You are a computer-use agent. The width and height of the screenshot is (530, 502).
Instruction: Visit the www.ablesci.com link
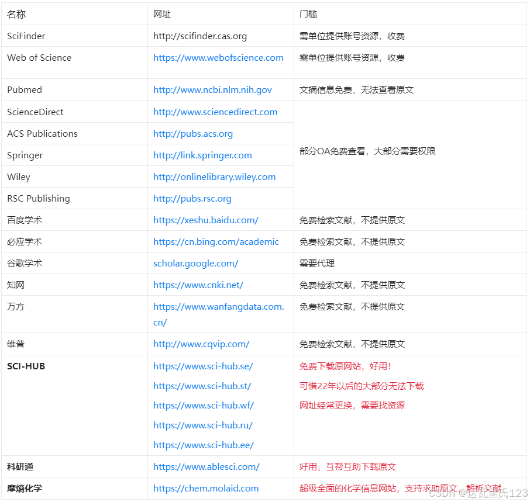(x=206, y=466)
